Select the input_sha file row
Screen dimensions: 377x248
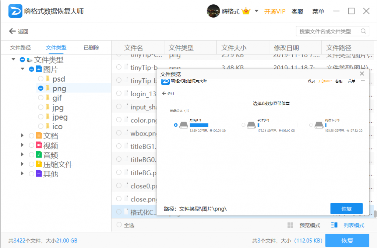[134, 107]
